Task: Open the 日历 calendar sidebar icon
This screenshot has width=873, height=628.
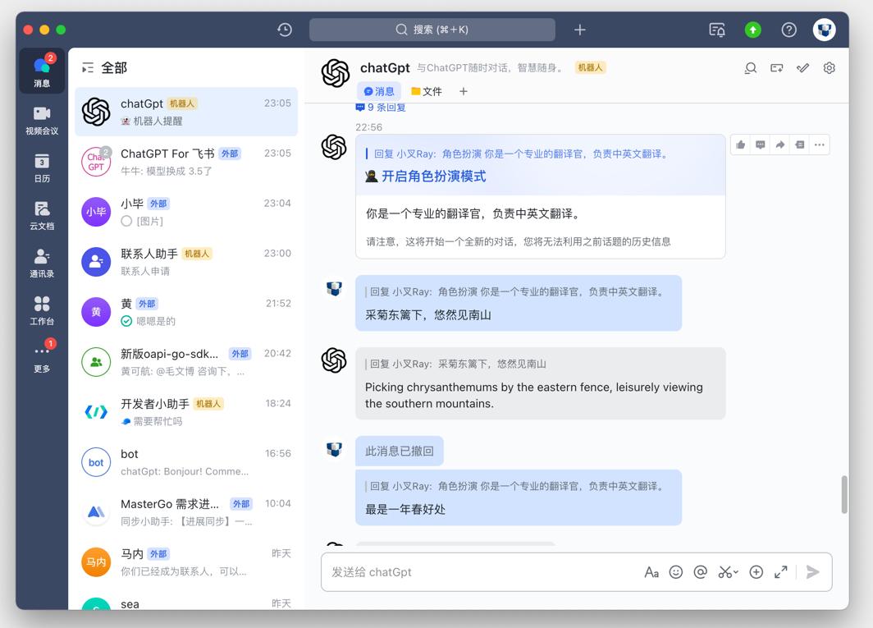Action: 42,167
